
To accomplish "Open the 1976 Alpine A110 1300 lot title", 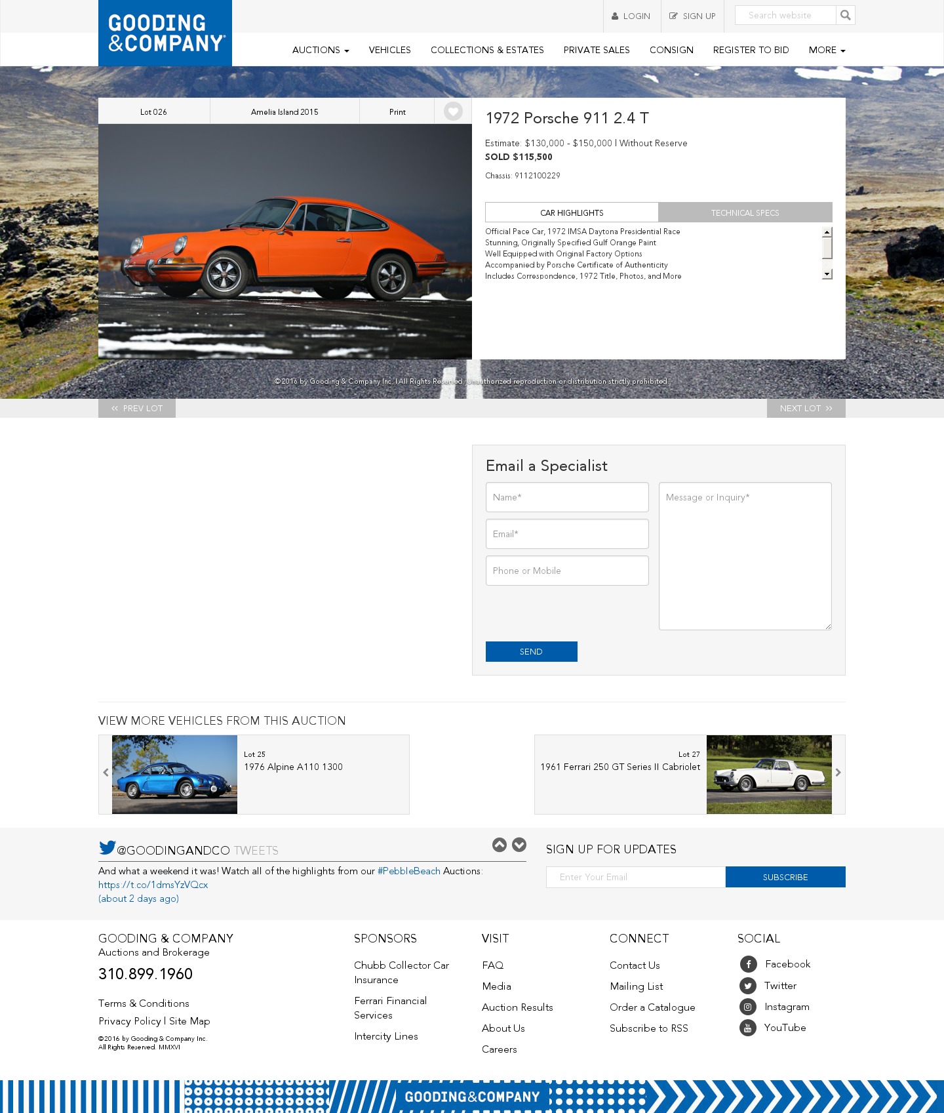I will click(293, 767).
